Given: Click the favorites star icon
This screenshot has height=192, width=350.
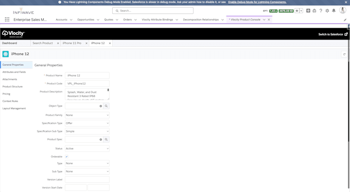Looking at the screenshot, I should (297, 11).
